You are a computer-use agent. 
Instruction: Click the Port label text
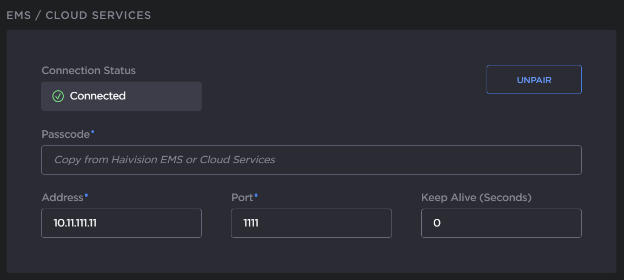point(242,197)
